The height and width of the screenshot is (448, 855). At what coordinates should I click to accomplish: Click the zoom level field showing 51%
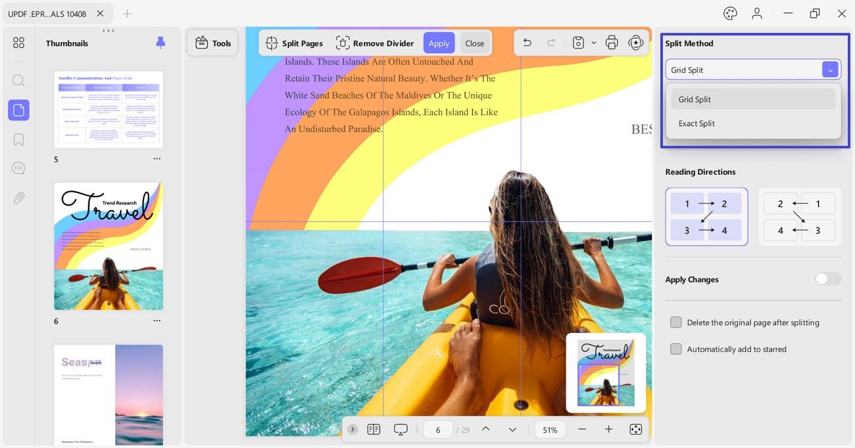pyautogui.click(x=550, y=430)
